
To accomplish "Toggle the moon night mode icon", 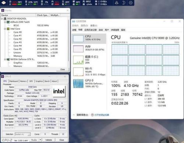I will 124,3.
